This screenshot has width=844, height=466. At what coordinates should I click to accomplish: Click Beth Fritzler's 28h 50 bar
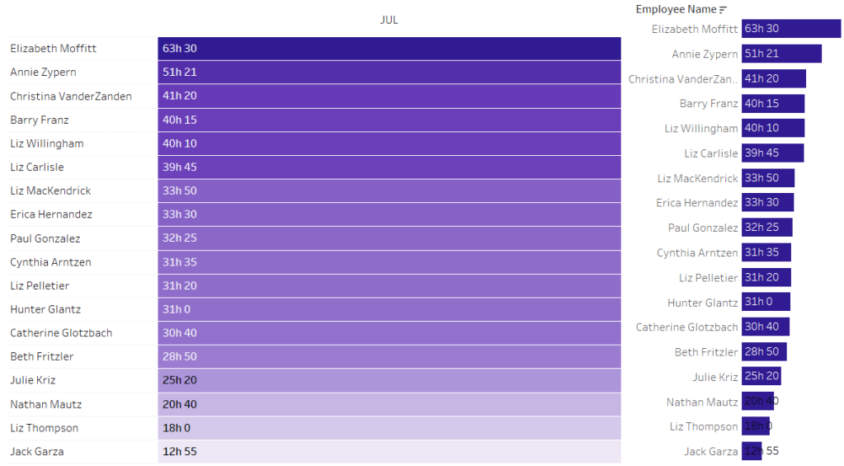coord(764,352)
